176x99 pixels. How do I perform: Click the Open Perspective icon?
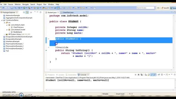158,8
